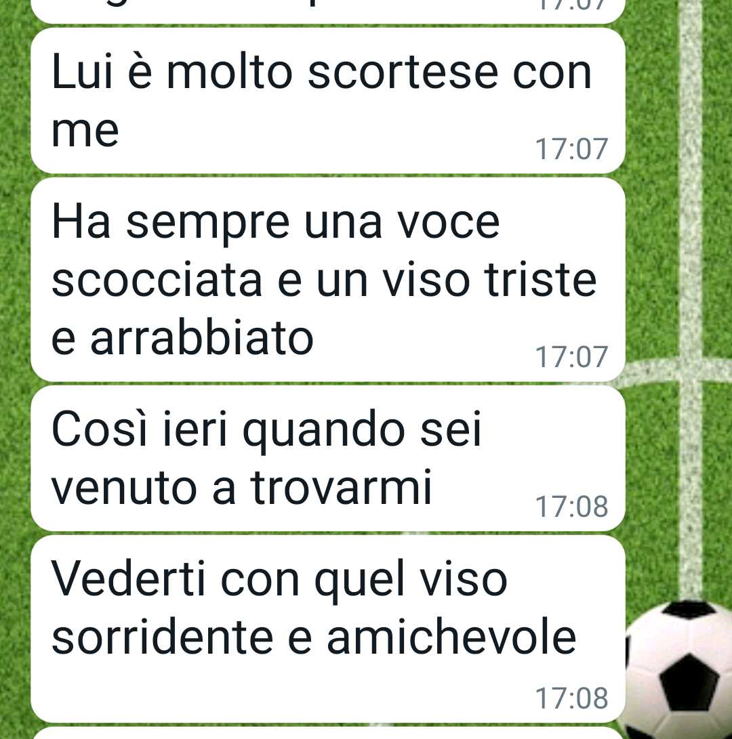This screenshot has width=732, height=739.
Task: Click the word "trovarmi" in the message
Action: pyautogui.click(x=341, y=487)
